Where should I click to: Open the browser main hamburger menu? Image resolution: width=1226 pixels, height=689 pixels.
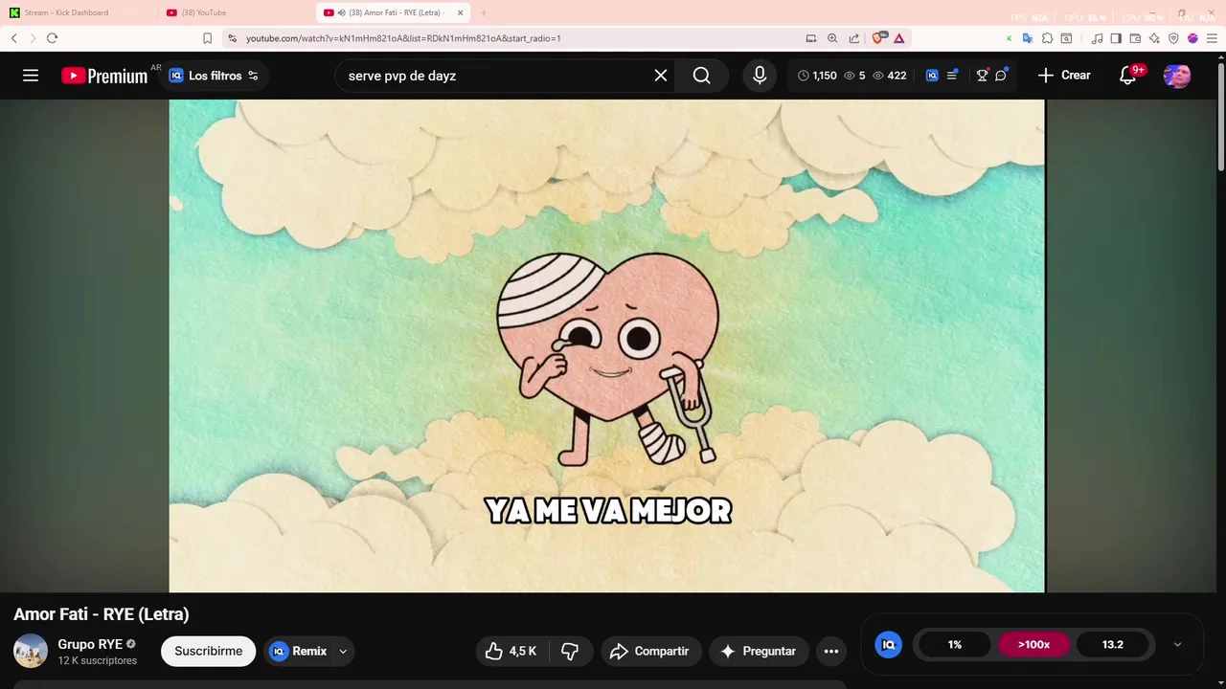1211,38
